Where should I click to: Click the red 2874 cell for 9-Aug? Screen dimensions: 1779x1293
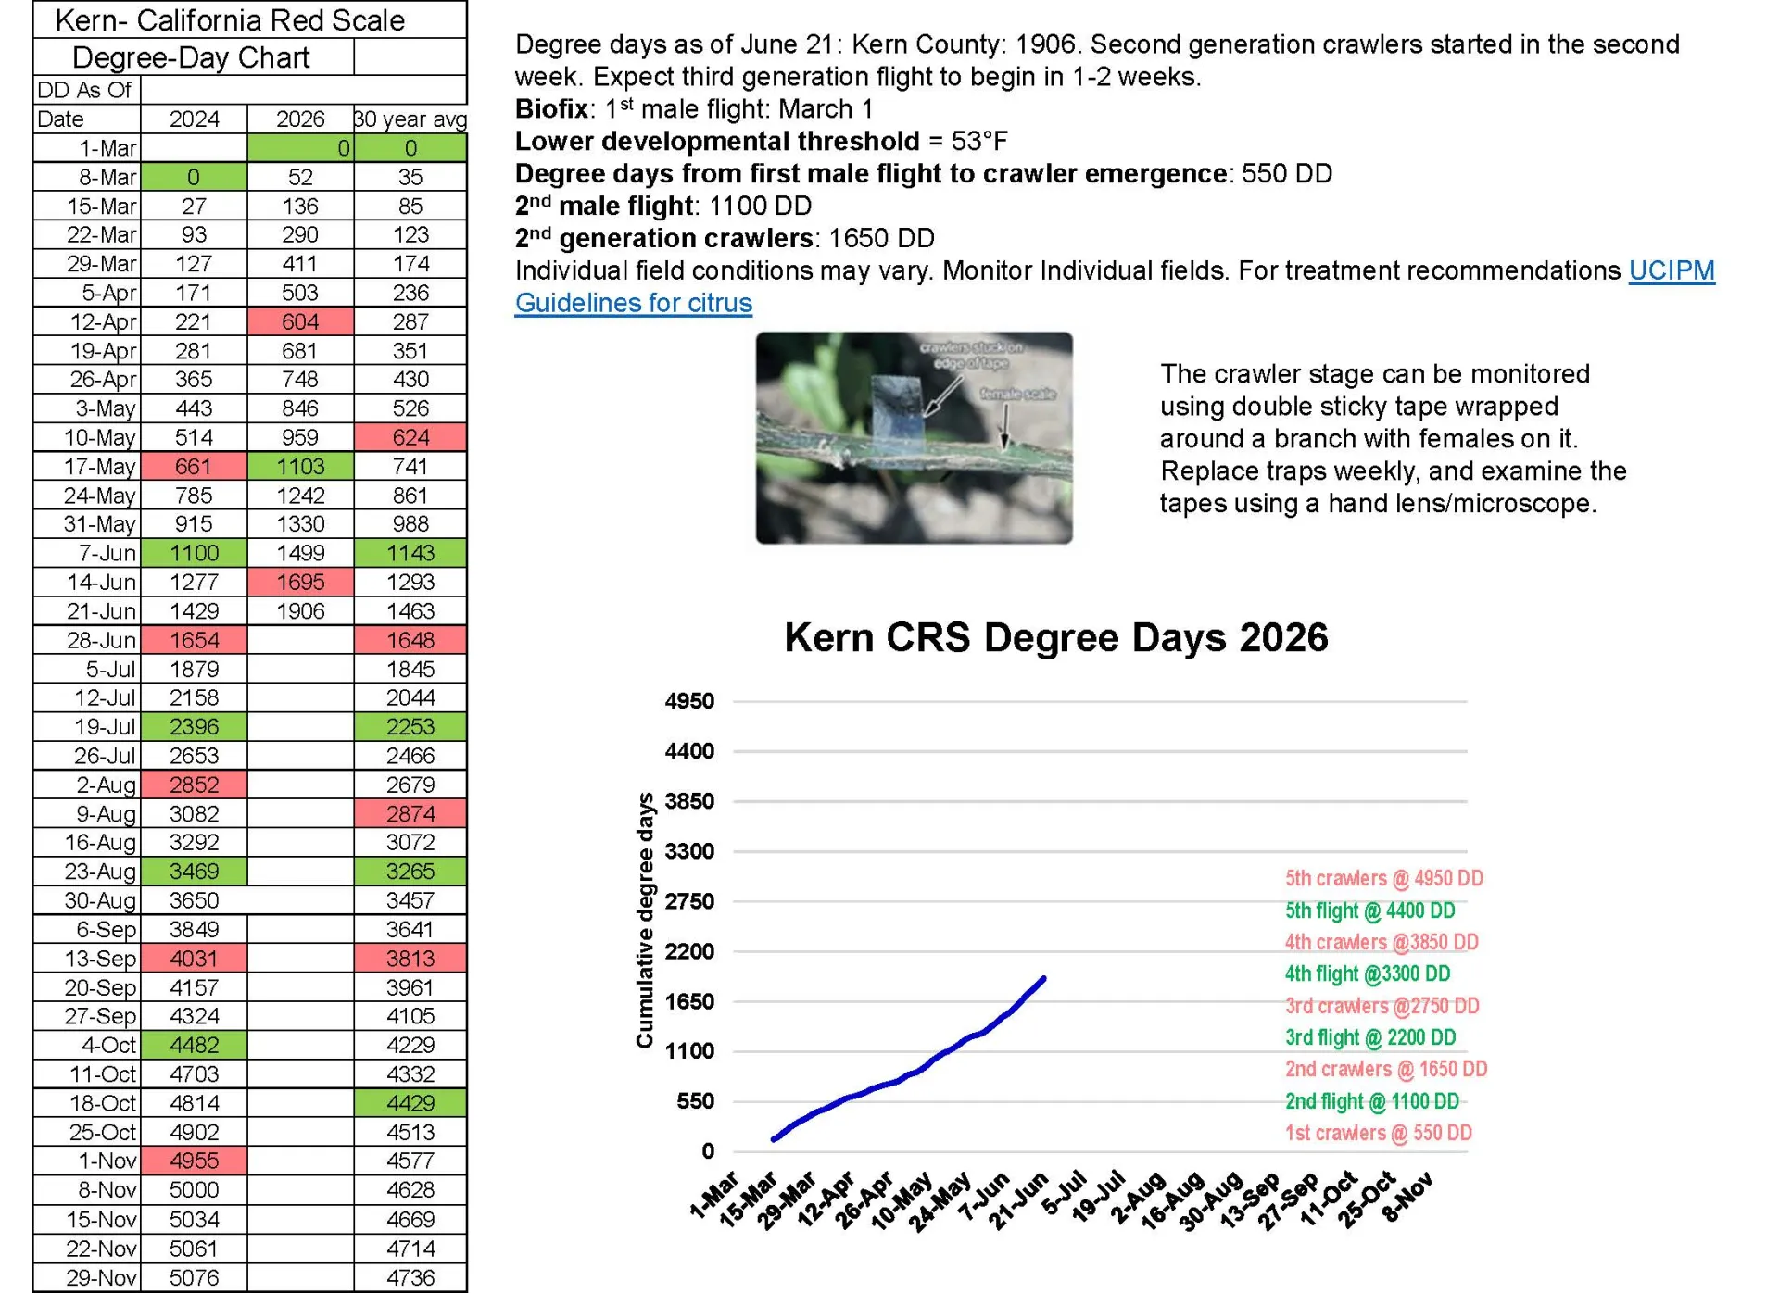410,813
